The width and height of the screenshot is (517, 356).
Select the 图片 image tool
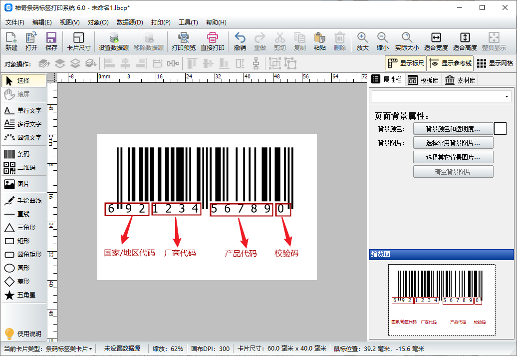[x=24, y=184]
